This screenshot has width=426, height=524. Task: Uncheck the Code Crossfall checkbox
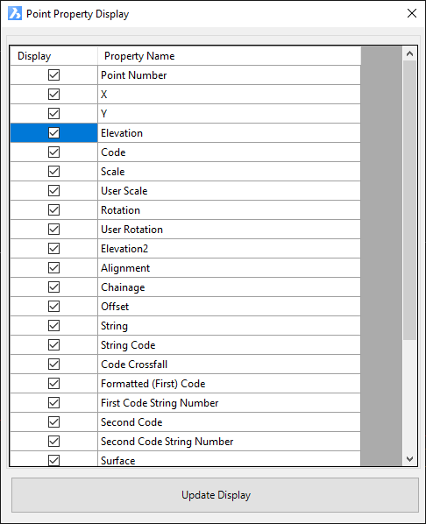pyautogui.click(x=53, y=364)
